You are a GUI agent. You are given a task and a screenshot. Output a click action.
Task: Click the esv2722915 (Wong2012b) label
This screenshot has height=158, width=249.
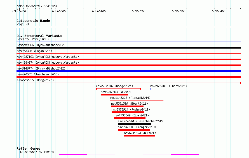[35, 80]
